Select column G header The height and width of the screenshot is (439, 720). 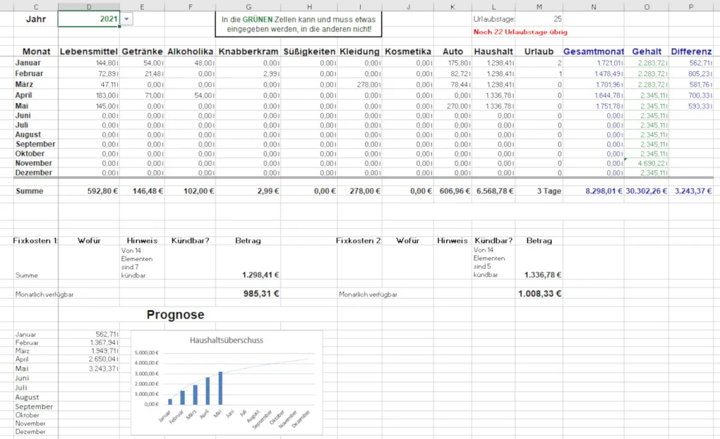[x=250, y=6]
